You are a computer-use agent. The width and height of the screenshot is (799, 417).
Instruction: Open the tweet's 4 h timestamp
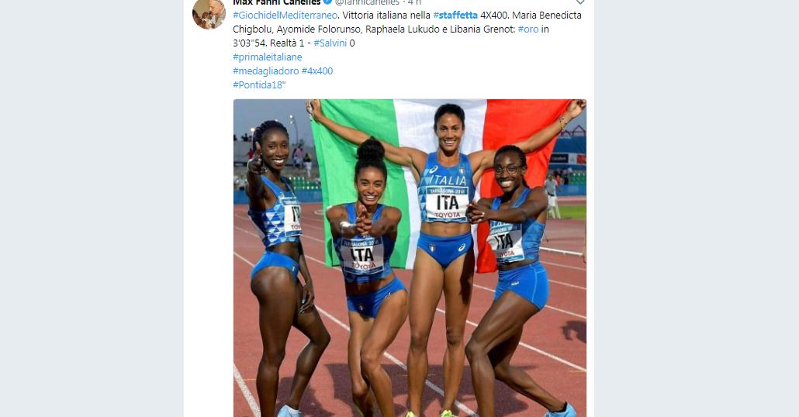pos(415,2)
